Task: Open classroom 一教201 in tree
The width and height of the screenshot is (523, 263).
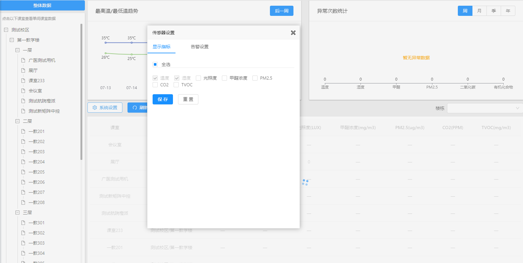Action: [x=37, y=131]
